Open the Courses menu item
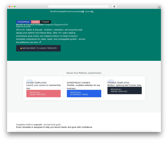Image resolution: width=168 pixels, height=142 pixels. [x=75, y=11]
